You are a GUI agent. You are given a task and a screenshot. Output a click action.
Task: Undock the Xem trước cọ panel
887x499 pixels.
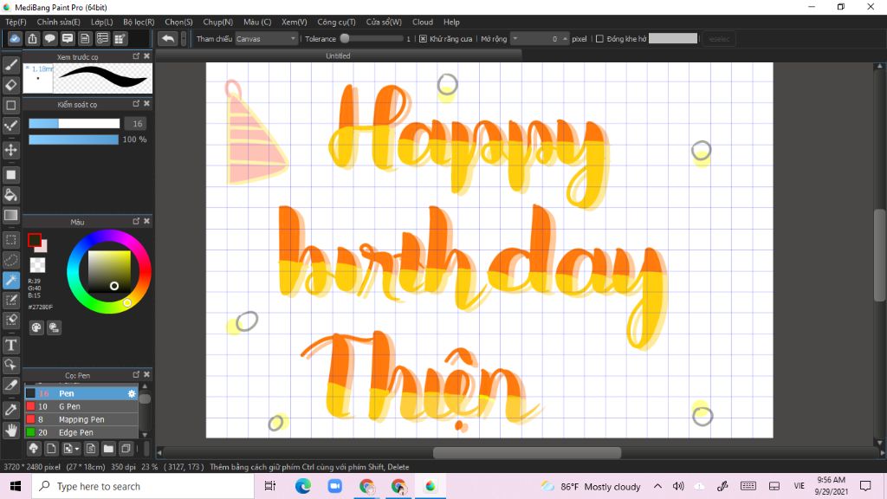click(x=136, y=56)
